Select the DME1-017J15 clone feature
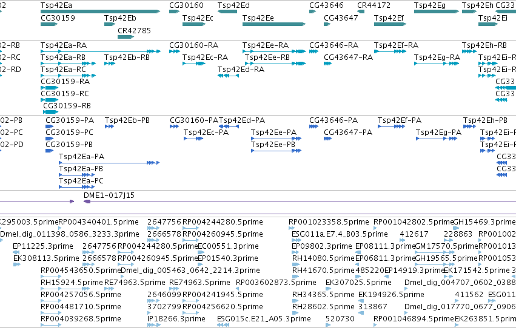The image size is (516, 328). click(x=300, y=202)
